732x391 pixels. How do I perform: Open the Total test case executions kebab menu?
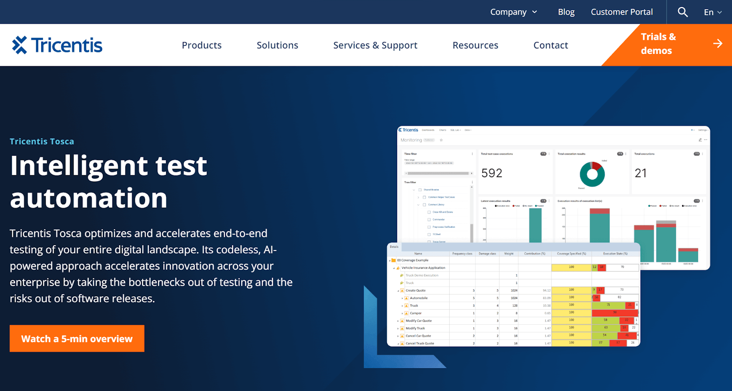[549, 154]
